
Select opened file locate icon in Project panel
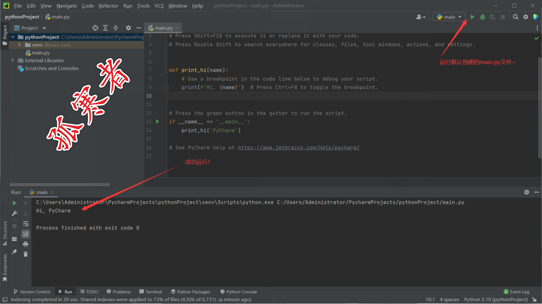pyautogui.click(x=95, y=28)
